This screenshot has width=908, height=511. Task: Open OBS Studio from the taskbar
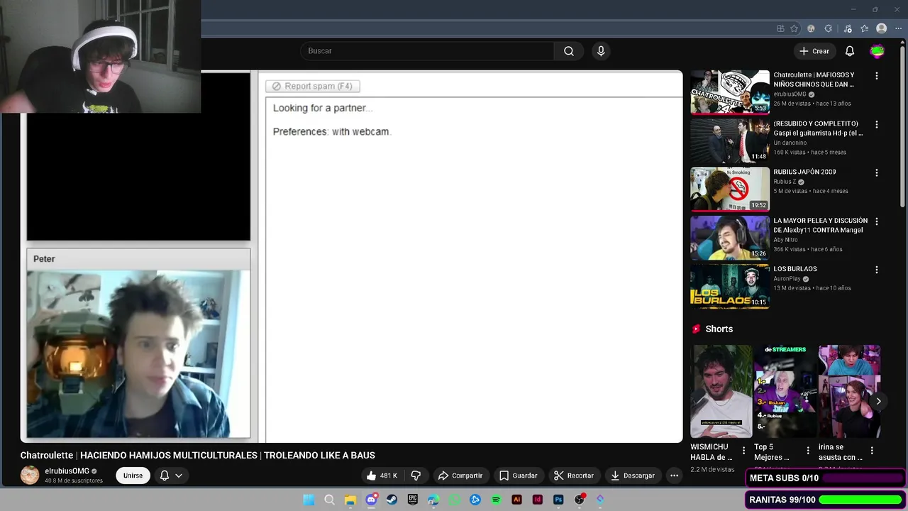click(x=580, y=500)
